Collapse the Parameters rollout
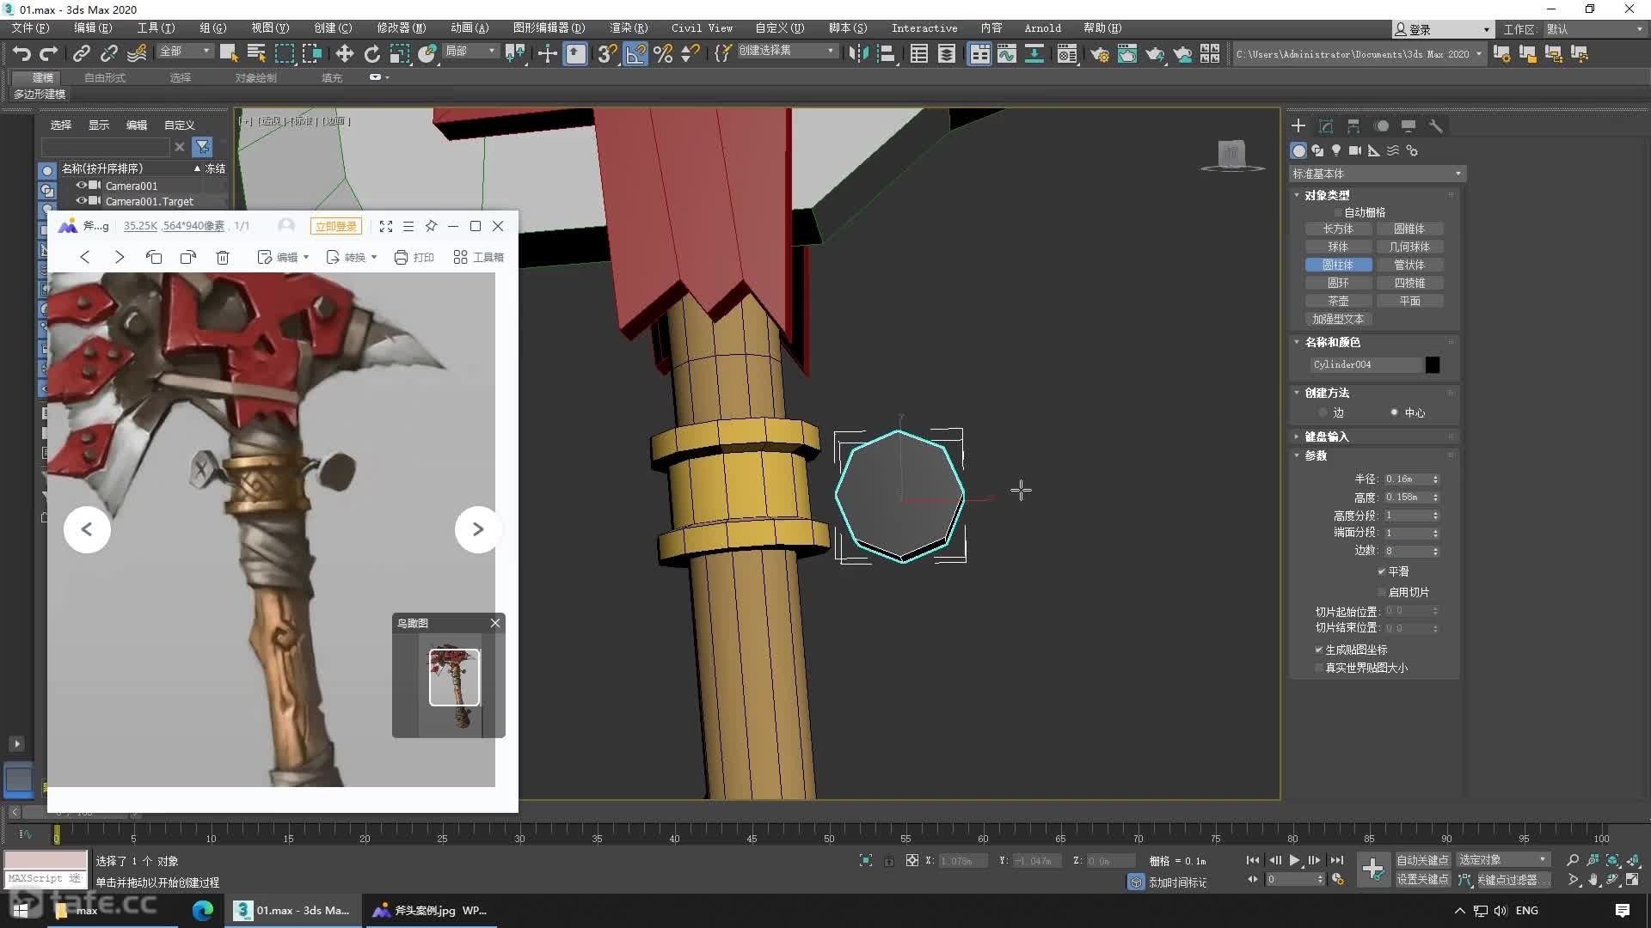 tap(1315, 455)
